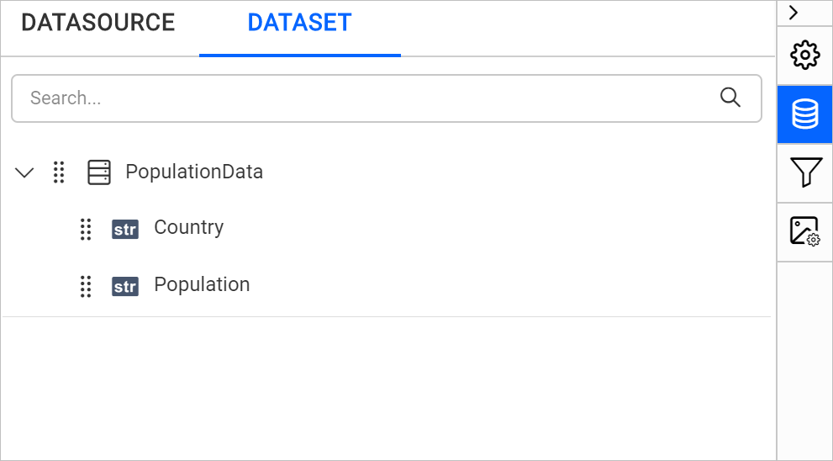This screenshot has height=461, width=833.
Task: Click the drag handle beside Country
Action: click(86, 229)
